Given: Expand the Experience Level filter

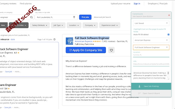Looking at the screenshot, I should [110, 25].
